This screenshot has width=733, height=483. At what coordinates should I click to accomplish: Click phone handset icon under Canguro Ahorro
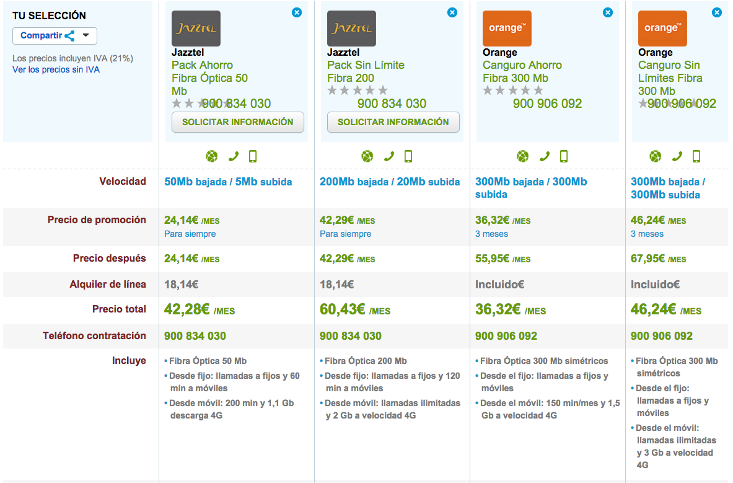[x=545, y=156]
